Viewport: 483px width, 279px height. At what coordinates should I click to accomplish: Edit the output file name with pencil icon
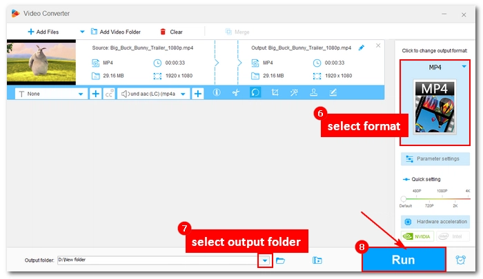pyautogui.click(x=362, y=48)
